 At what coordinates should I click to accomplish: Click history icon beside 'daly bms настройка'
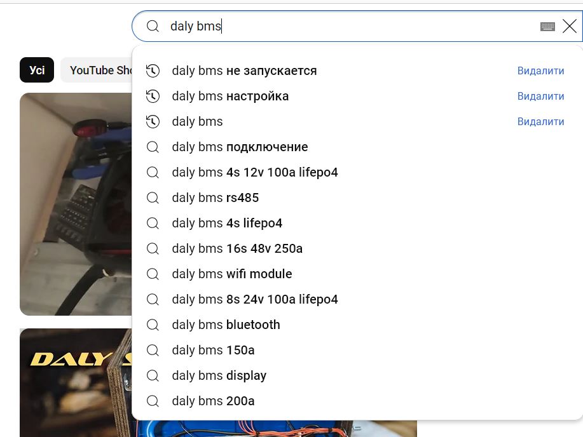[x=153, y=96]
